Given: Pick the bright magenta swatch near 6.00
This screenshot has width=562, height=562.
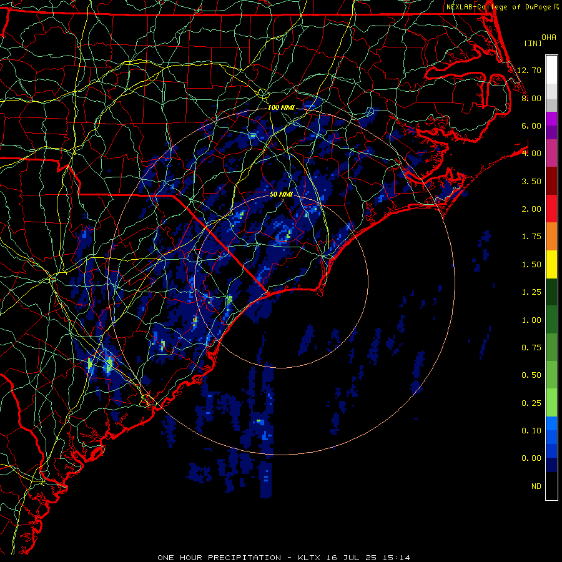Looking at the screenshot, I should [x=551, y=119].
